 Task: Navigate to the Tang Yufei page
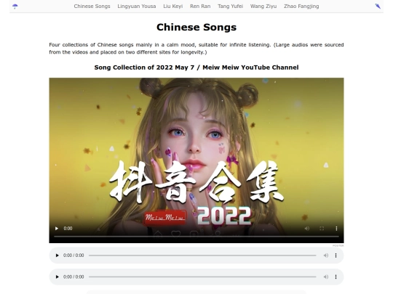230,7
